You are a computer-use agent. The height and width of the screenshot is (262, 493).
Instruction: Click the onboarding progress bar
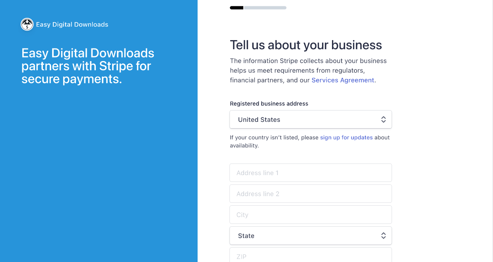[258, 7]
